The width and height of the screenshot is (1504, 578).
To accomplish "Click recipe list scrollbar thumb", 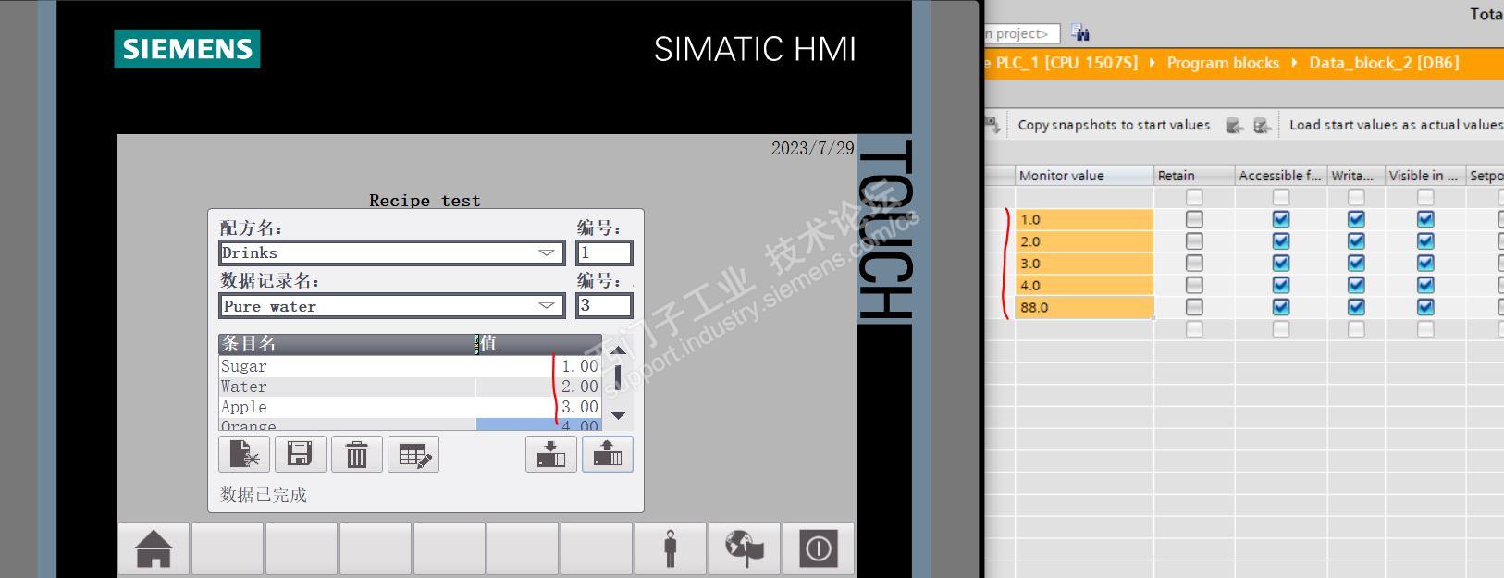I will [618, 377].
